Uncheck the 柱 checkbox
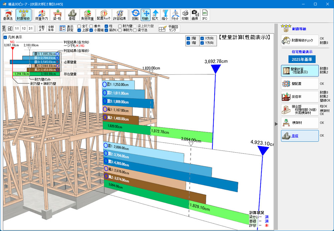 tap(107, 26)
